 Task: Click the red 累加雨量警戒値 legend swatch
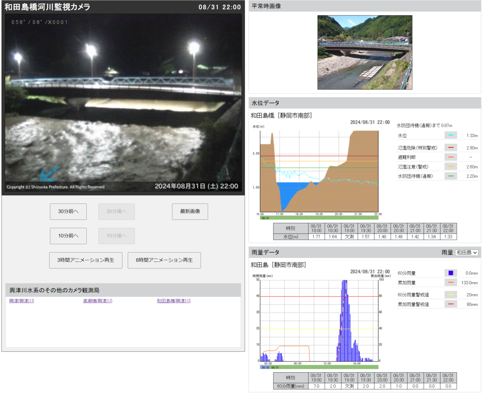coord(451,304)
